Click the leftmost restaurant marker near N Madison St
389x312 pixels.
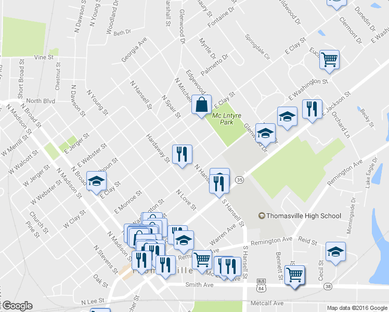pyautogui.click(x=141, y=262)
